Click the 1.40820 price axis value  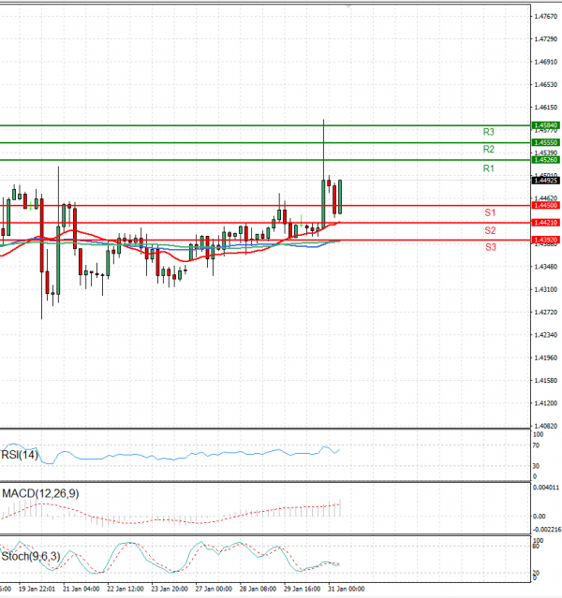pyautogui.click(x=545, y=426)
